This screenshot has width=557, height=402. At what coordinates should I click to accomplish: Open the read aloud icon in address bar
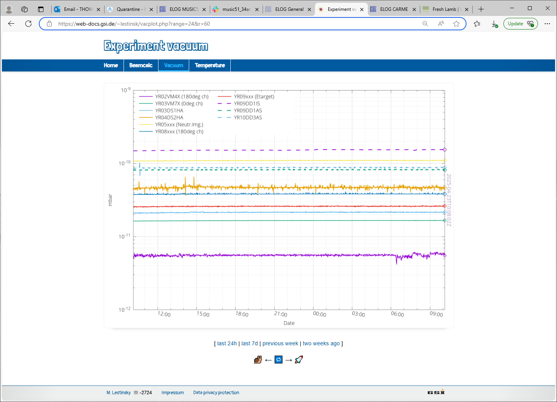coord(441,24)
